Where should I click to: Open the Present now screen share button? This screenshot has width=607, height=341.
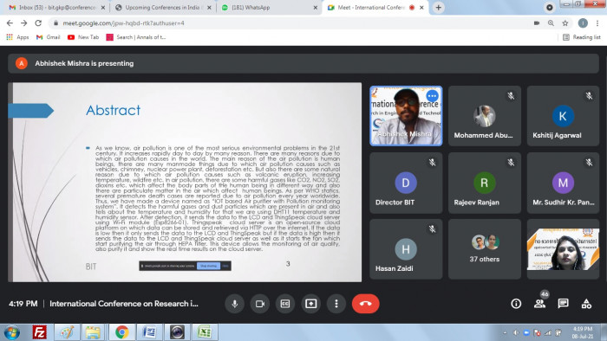point(310,304)
